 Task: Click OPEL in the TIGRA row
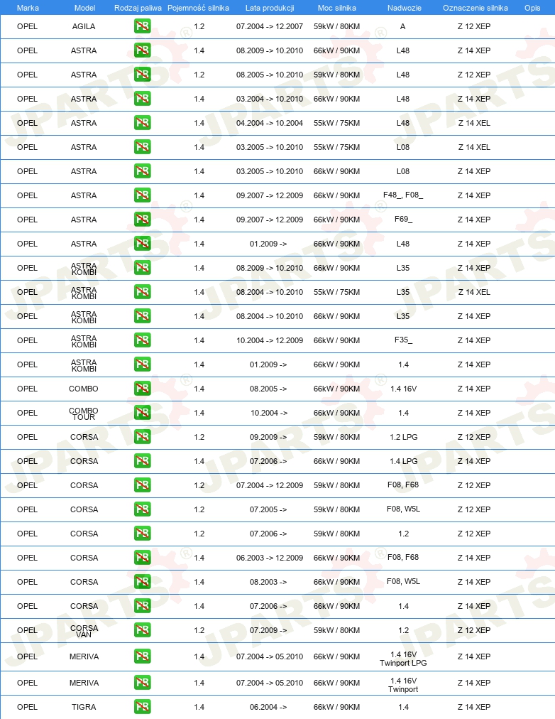(27, 707)
